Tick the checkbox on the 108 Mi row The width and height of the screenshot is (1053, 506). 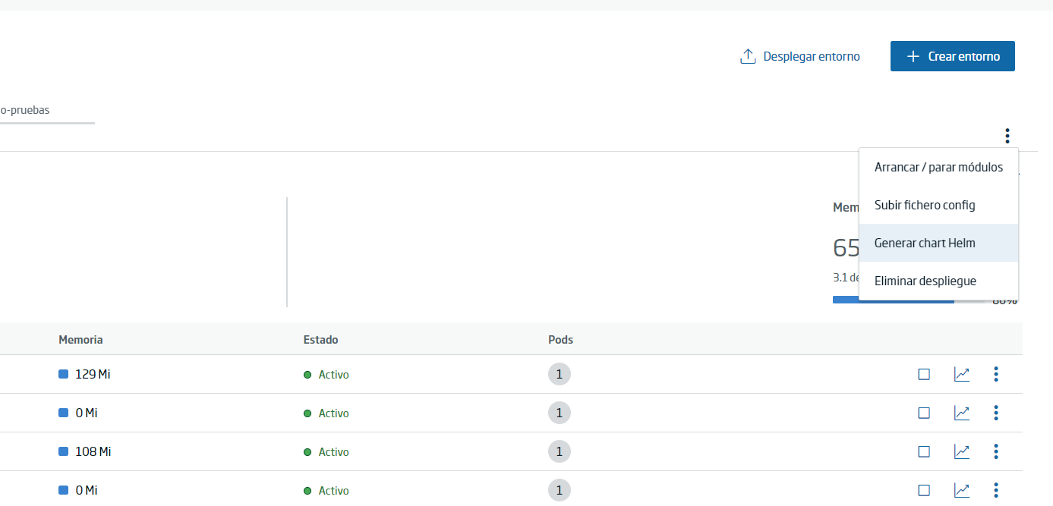924,451
